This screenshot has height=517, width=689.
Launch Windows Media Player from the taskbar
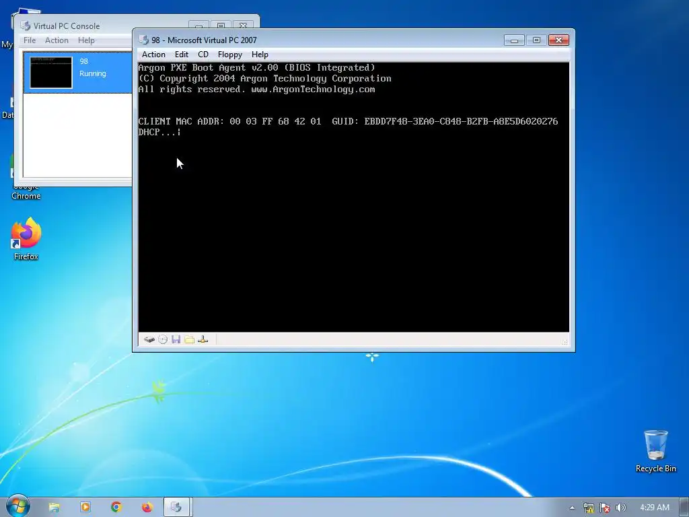tap(85, 508)
